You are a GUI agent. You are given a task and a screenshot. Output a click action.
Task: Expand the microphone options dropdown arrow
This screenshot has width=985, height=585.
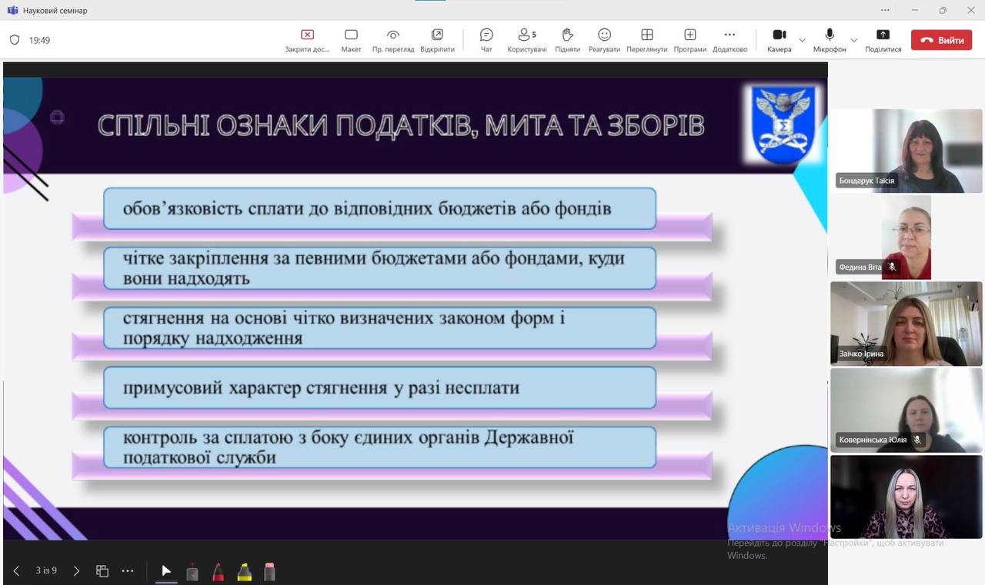pyautogui.click(x=853, y=40)
